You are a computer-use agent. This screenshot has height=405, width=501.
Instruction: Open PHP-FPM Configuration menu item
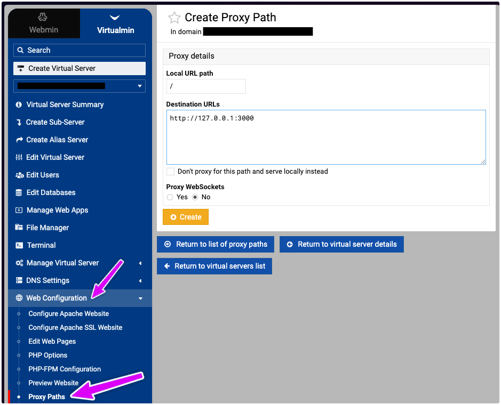pos(65,369)
